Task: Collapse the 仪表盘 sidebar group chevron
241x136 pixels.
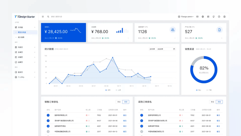Action: coord(35,27)
